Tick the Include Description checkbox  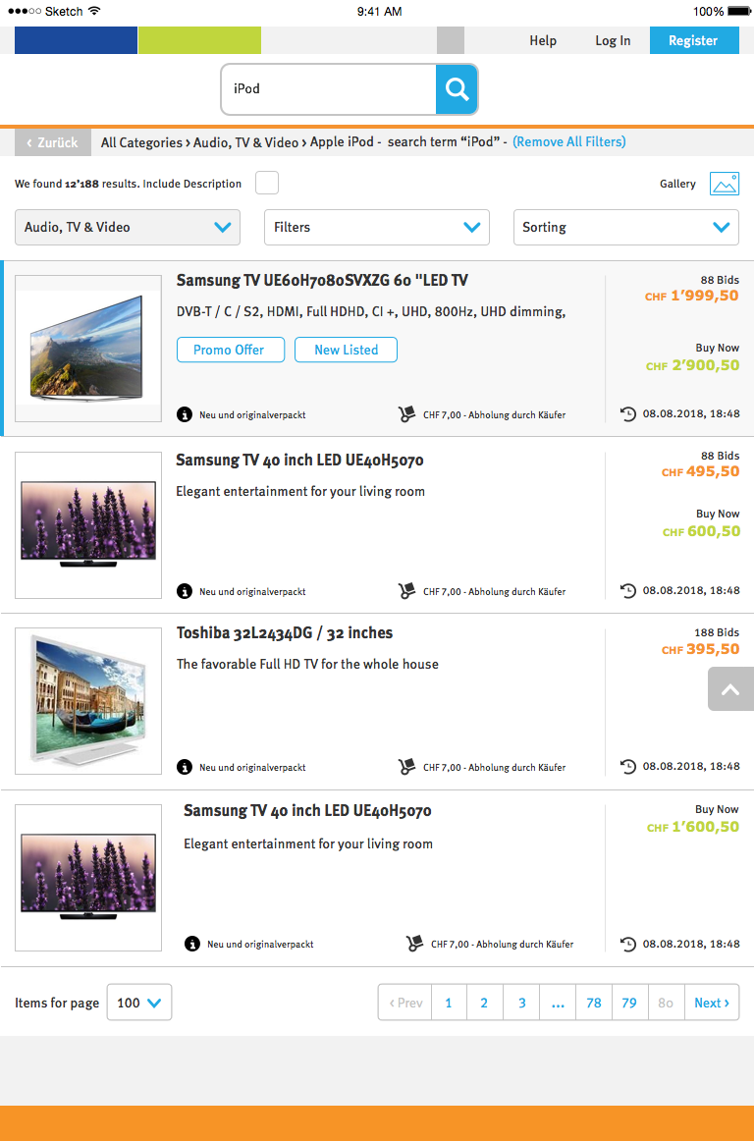pos(267,184)
